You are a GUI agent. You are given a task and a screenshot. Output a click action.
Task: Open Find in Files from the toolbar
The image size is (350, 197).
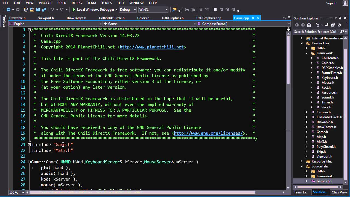pyautogui.click(x=174, y=10)
